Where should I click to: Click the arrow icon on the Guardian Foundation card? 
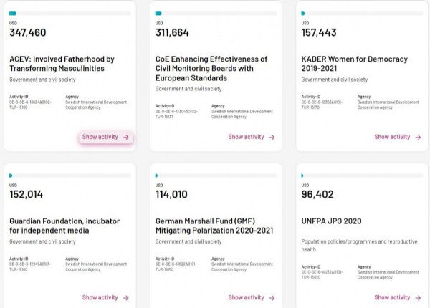(126, 297)
